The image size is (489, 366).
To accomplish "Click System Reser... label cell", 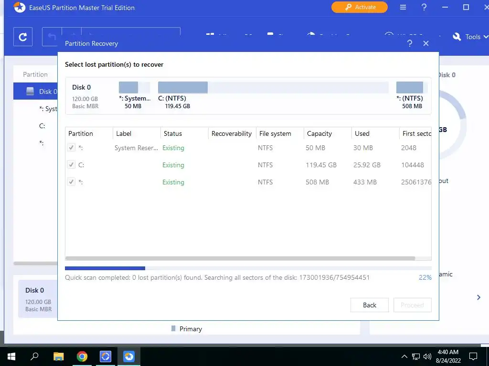I will coord(136,148).
